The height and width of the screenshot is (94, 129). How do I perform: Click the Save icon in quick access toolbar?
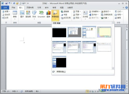coord(6,3)
